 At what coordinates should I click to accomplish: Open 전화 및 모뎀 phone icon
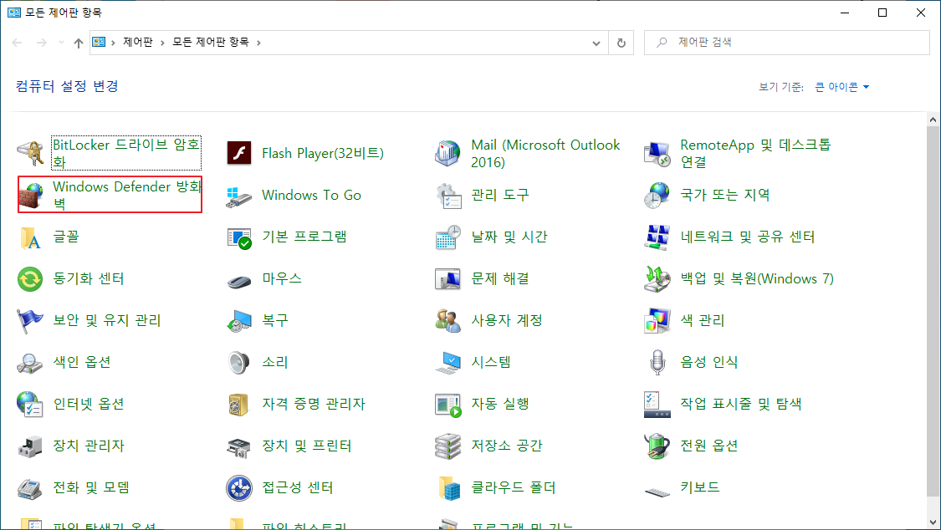30,489
